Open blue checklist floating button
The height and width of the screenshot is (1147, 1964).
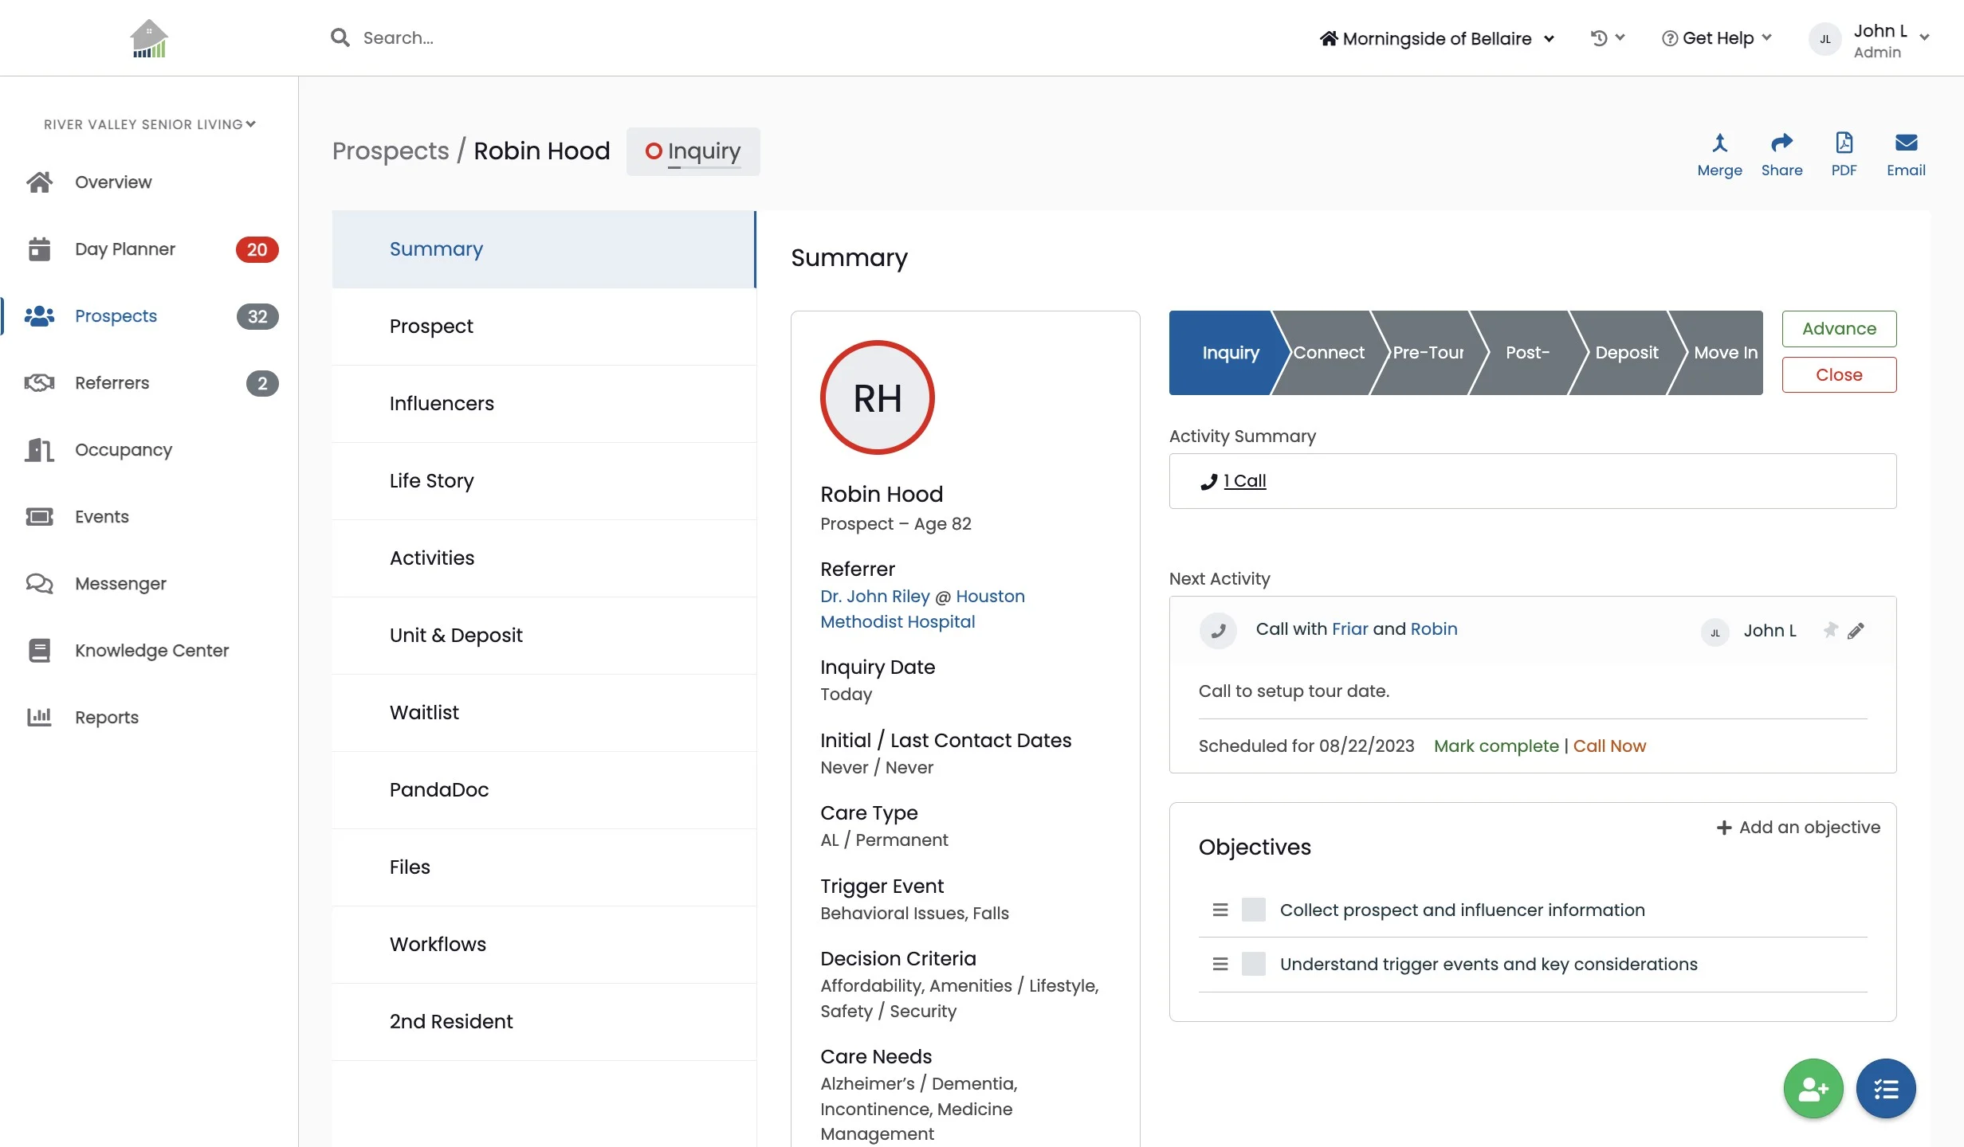coord(1886,1088)
